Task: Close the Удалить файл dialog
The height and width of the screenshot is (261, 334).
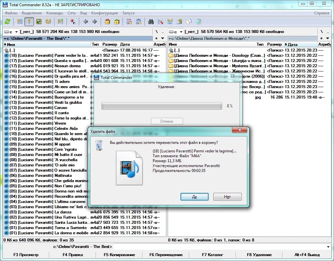Action: [240, 130]
